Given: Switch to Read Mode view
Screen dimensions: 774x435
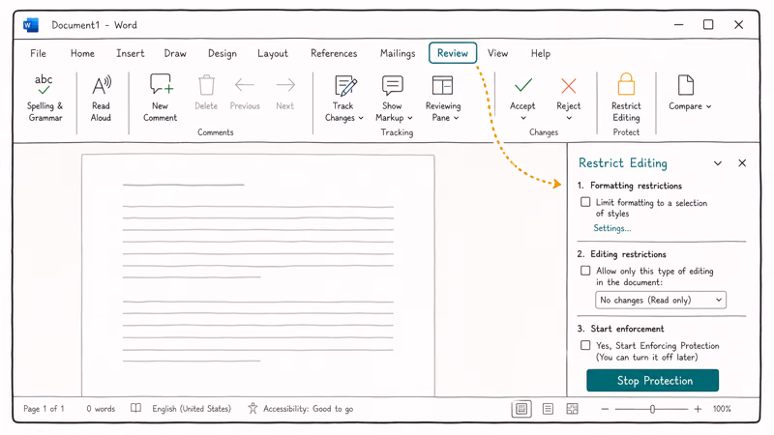Looking at the screenshot, I should pos(548,409).
